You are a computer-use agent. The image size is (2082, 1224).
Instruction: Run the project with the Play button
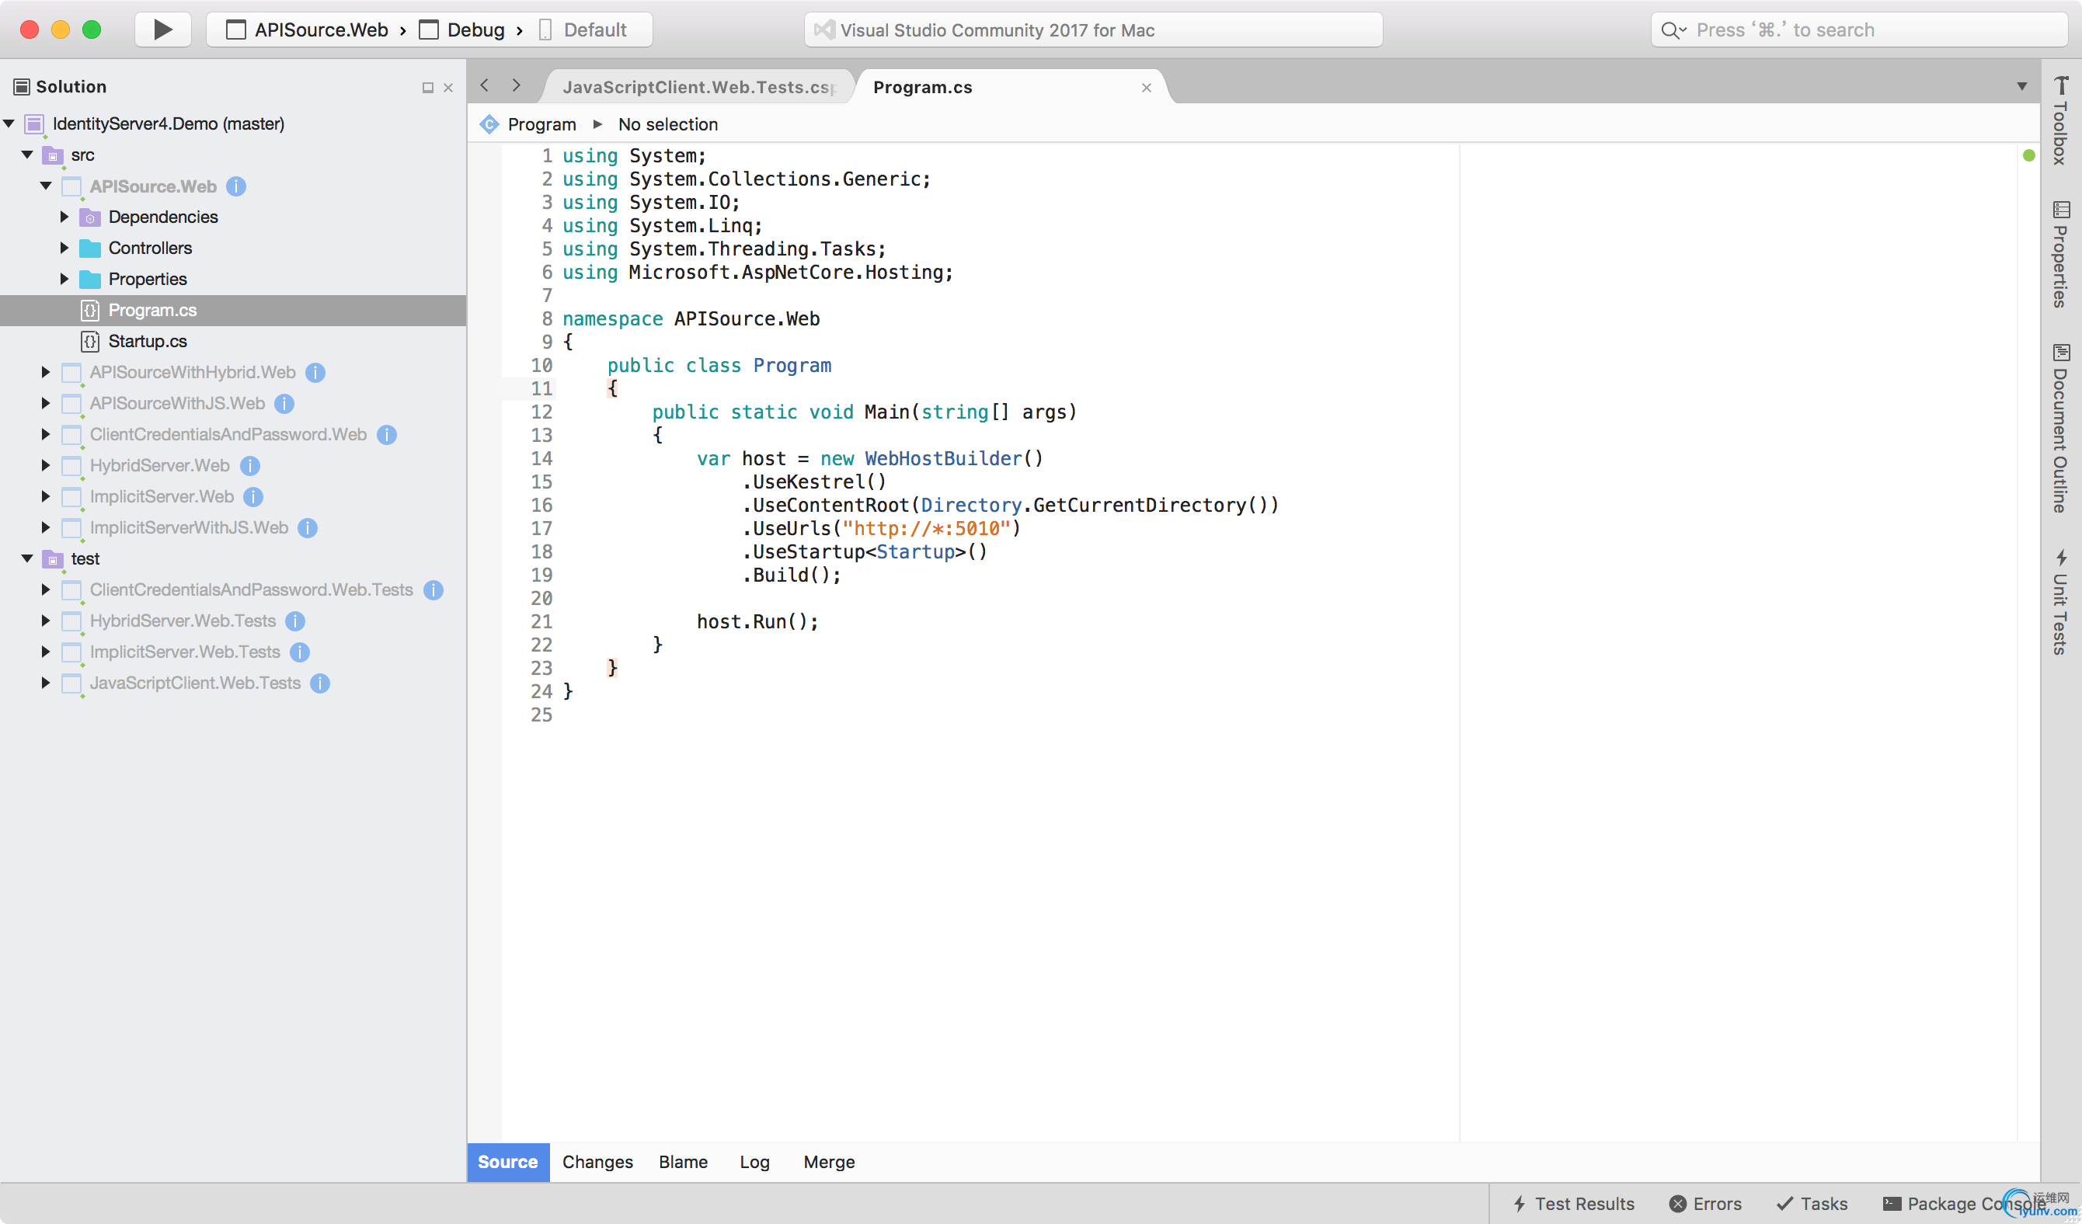coord(163,30)
